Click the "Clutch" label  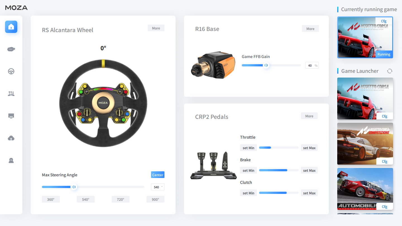point(246,182)
